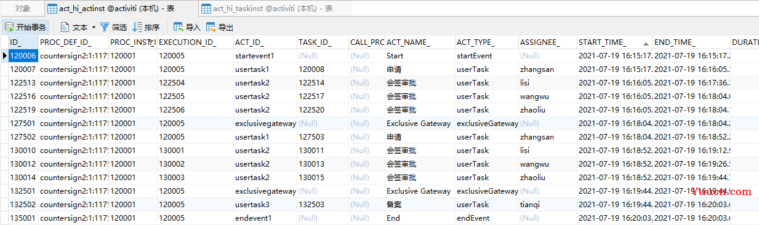Click the 筛选 filter button
This screenshot has height=225, width=759.
click(113, 27)
